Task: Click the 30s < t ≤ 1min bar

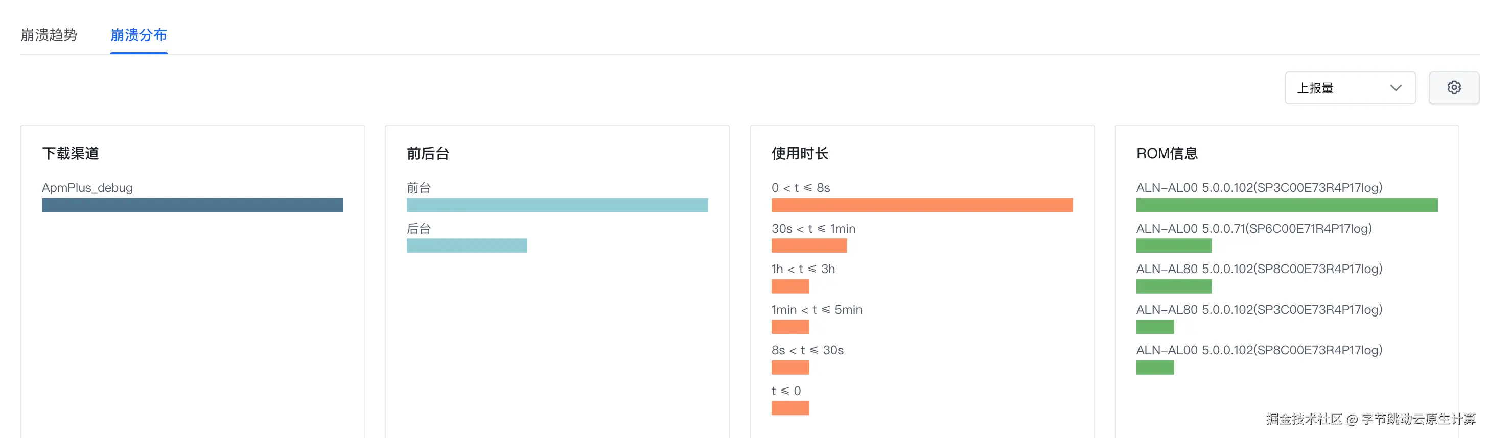Action: 809,246
